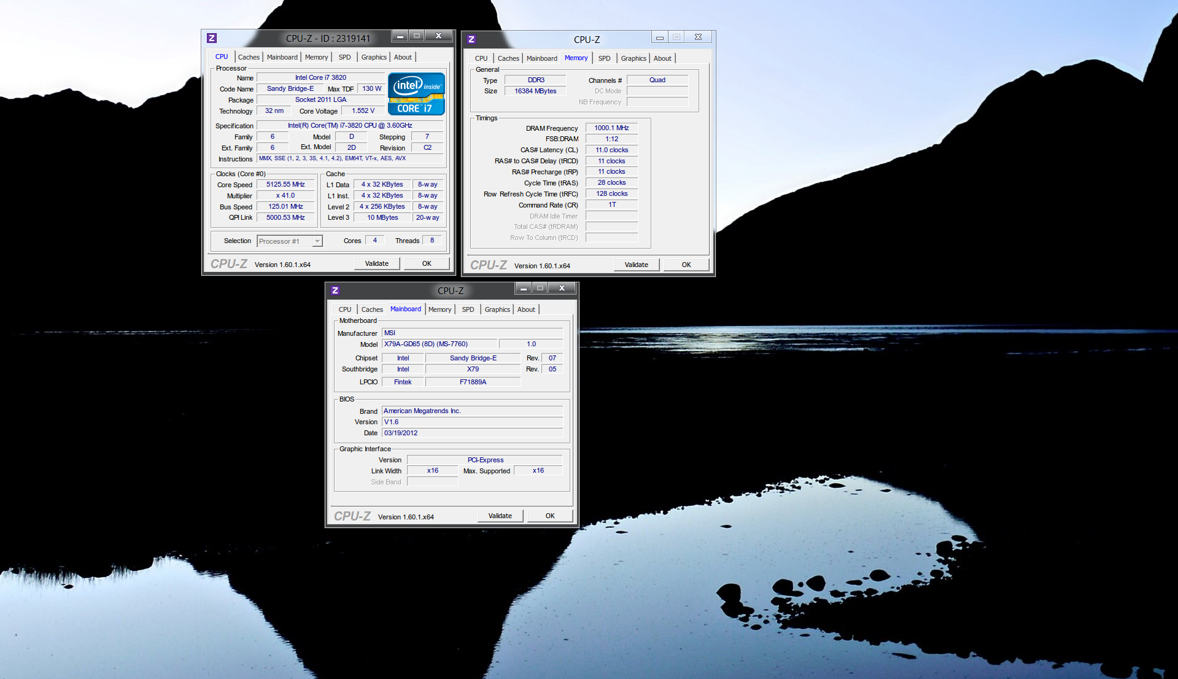Click the CPU-Z logo icon in the Mainboard window title bar
Viewport: 1178px width, 679px height.
point(335,290)
